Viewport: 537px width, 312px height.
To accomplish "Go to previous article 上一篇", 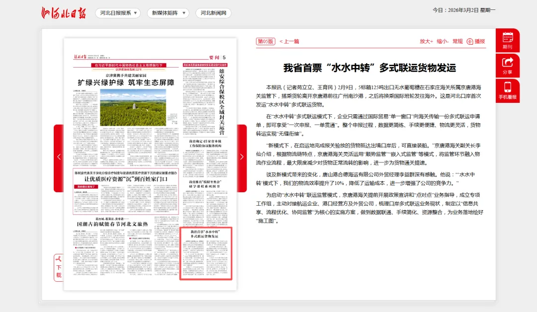I will 289,41.
